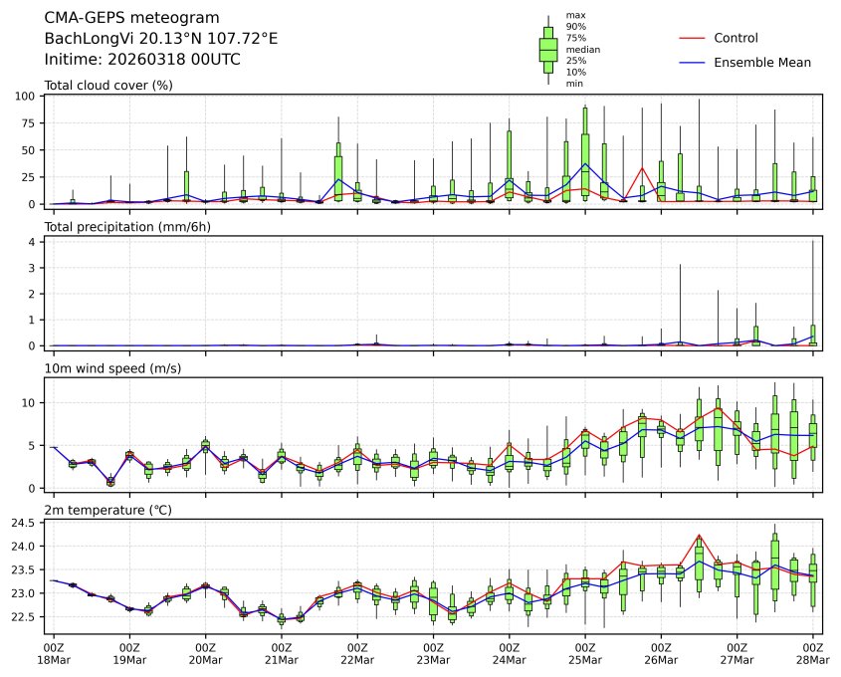This screenshot has width=841, height=677.
Task: Select the 00Z 18Mar time axis label
Action: [54, 654]
